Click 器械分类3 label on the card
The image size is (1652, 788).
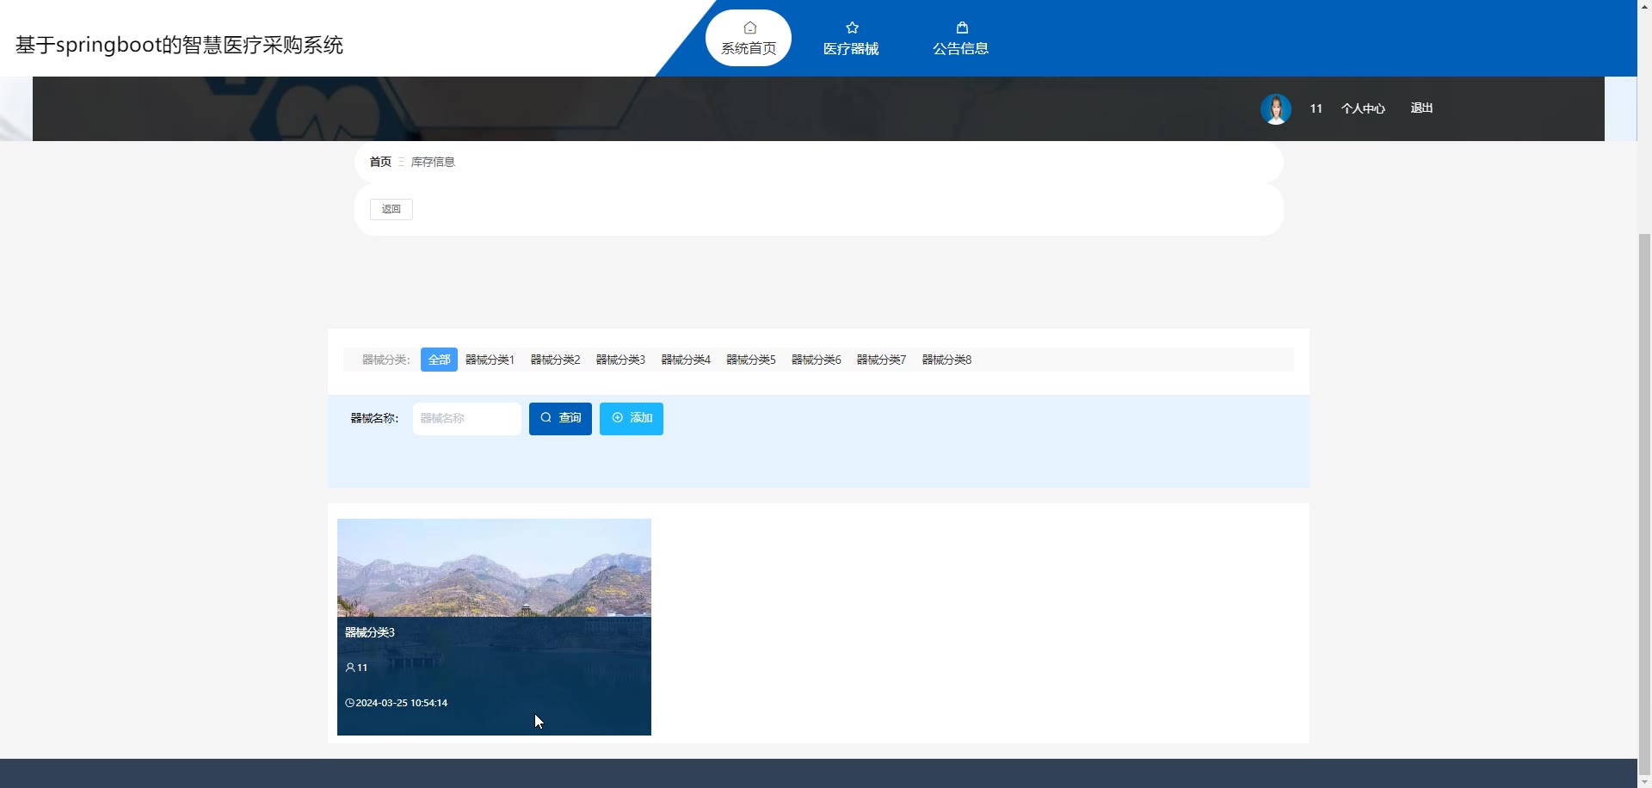coord(370,632)
